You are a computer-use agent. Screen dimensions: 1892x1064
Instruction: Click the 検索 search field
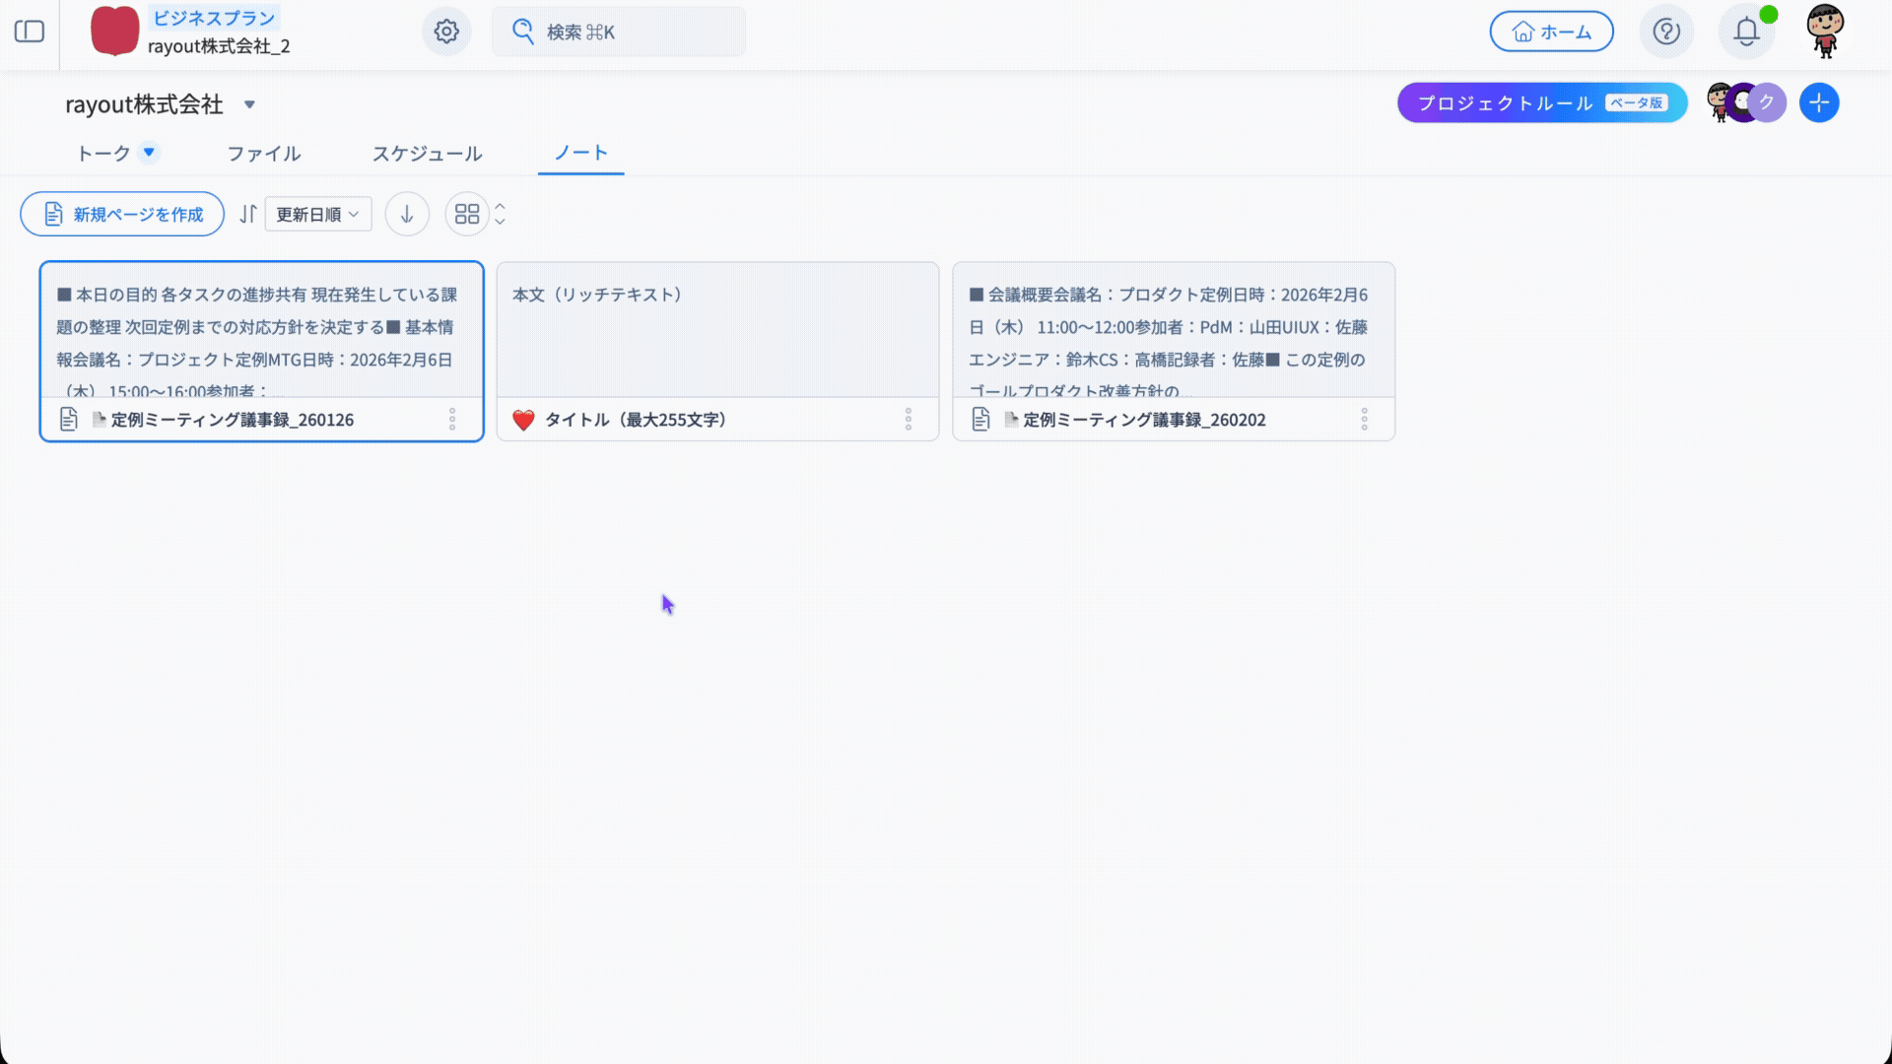[618, 32]
